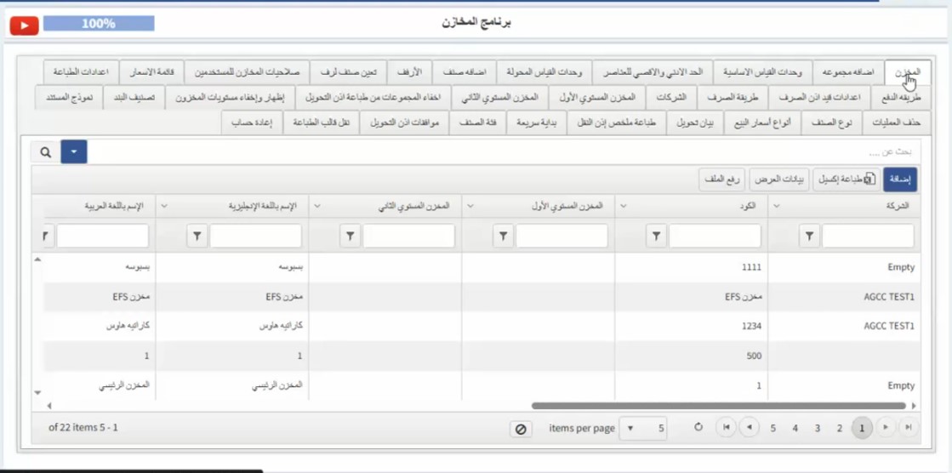Open the اعدادات الطباعة tab
Image resolution: width=952 pixels, height=473 pixels.
(81, 72)
